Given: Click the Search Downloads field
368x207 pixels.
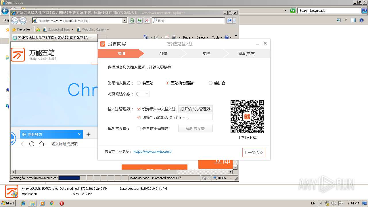Looking at the screenshot, I should [330, 11].
